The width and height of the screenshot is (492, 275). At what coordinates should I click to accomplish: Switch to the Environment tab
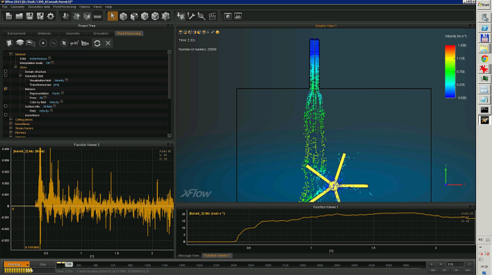click(x=16, y=33)
